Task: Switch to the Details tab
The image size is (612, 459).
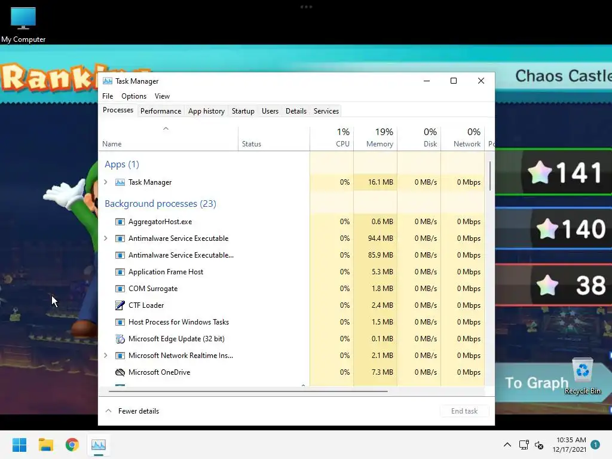Action: [296, 111]
